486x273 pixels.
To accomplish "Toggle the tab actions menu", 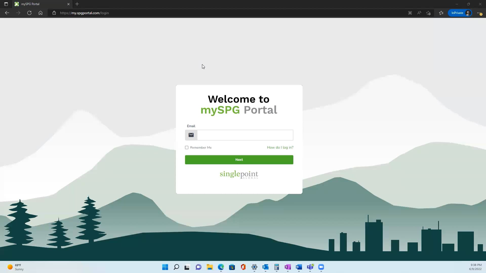I will pos(6,4).
